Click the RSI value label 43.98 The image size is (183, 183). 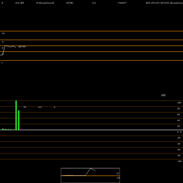pyautogui.click(x=22, y=46)
